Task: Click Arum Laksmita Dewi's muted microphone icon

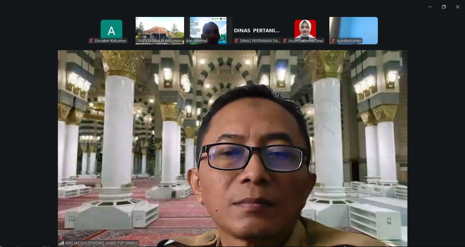Action: 285,41
